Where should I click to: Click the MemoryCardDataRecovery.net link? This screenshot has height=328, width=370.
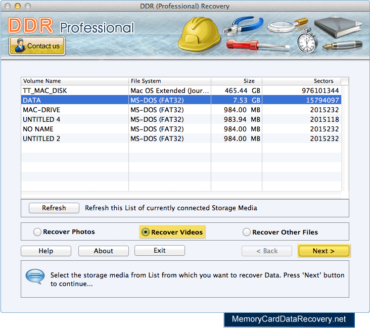click(x=289, y=319)
